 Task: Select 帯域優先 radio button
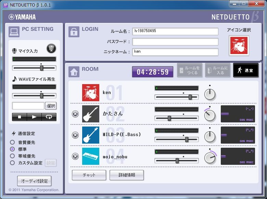pos(12,156)
